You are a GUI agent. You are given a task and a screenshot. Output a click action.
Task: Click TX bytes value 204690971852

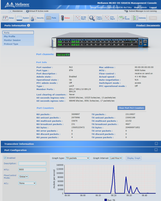(133, 127)
